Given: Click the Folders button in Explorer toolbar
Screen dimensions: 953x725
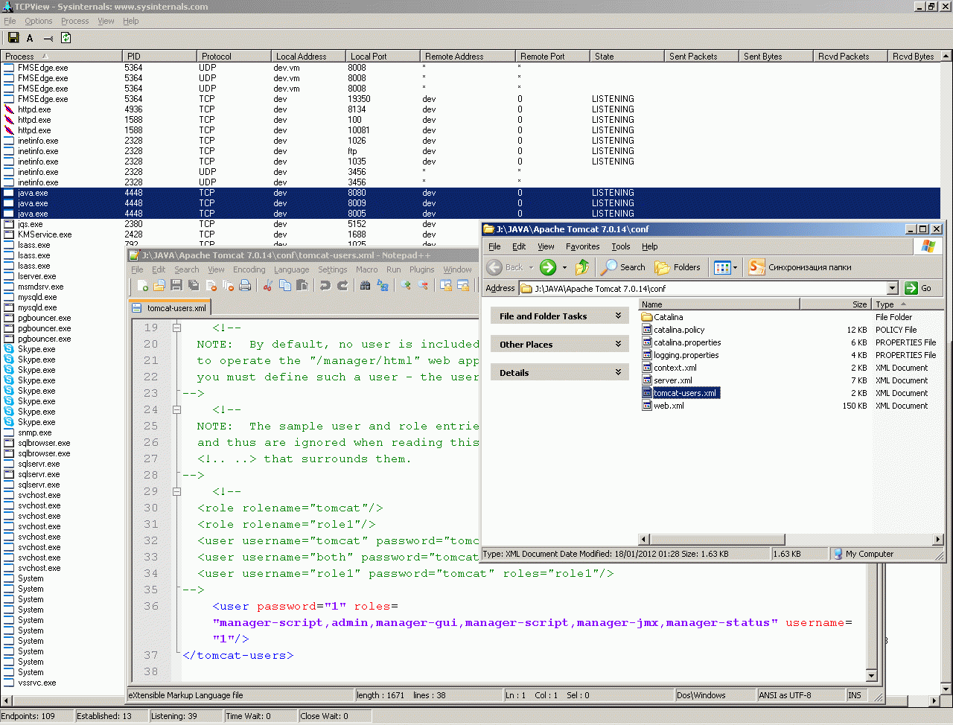Looking at the screenshot, I should [x=678, y=267].
